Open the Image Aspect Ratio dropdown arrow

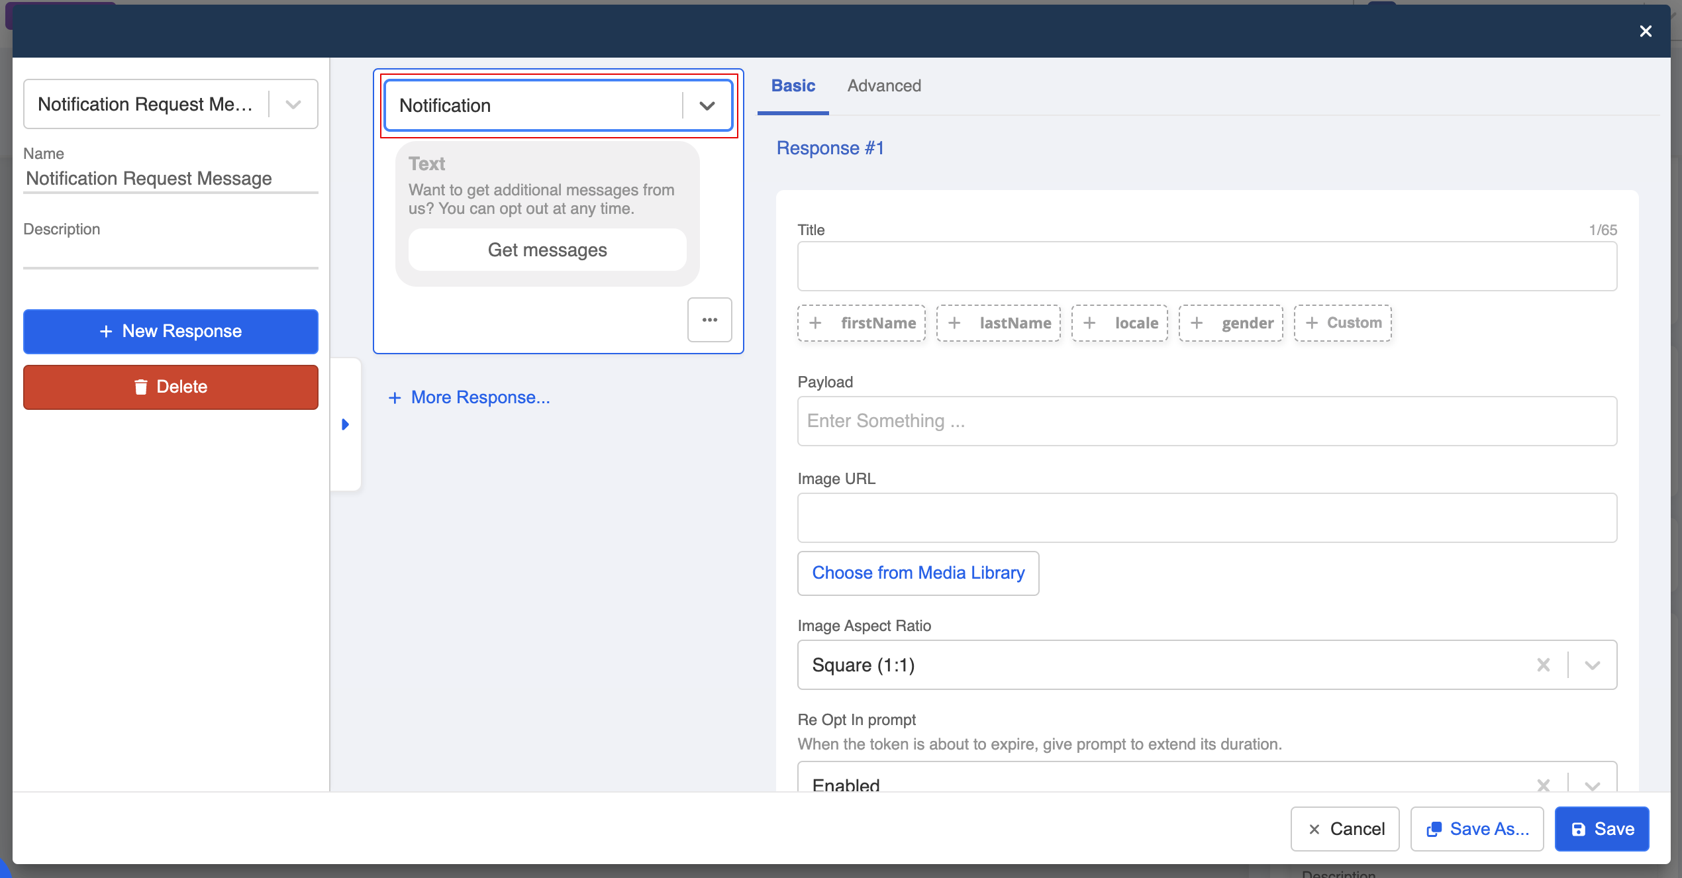pyautogui.click(x=1593, y=665)
